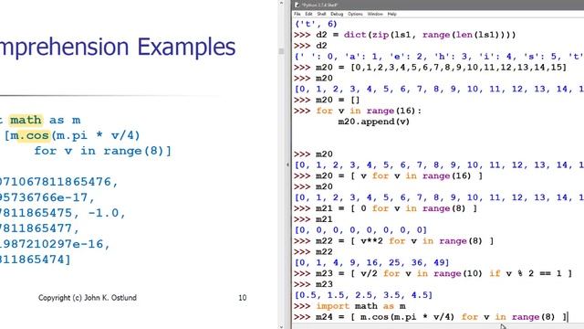584x329 pixels.
Task: Click the slide title 'Comprehension Examples'
Action: [x=118, y=47]
